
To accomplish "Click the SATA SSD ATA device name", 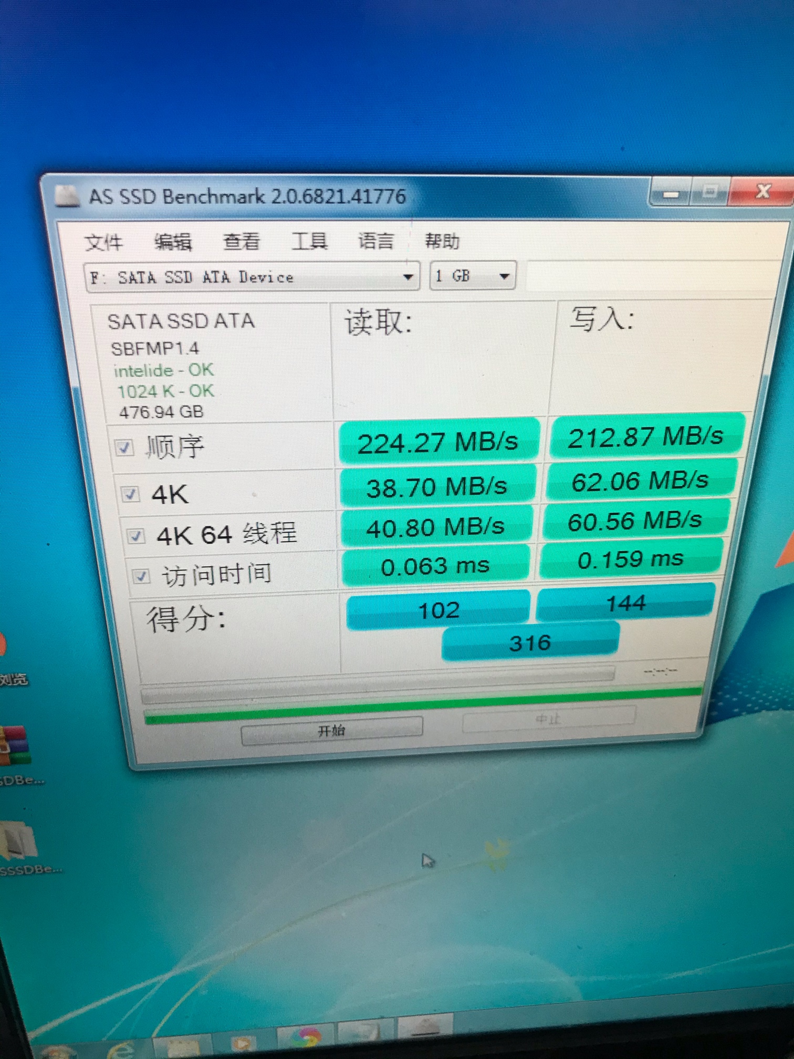I will click(181, 321).
